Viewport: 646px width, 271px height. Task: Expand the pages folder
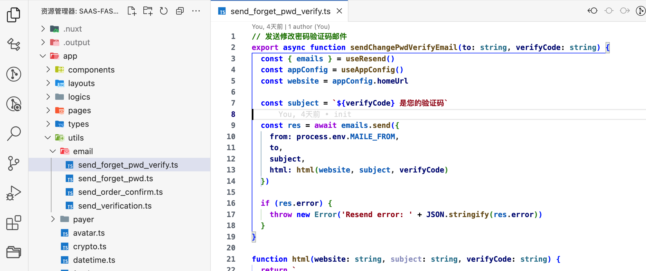[48, 110]
